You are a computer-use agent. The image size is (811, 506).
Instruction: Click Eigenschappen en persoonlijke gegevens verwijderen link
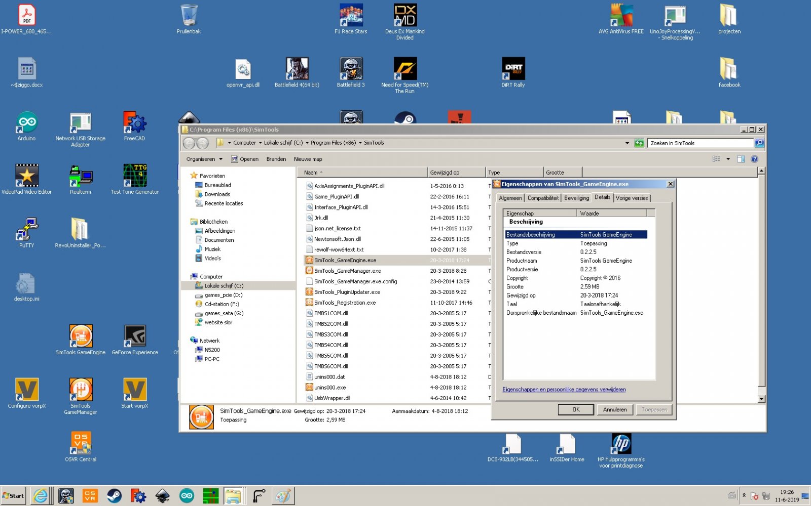(564, 390)
